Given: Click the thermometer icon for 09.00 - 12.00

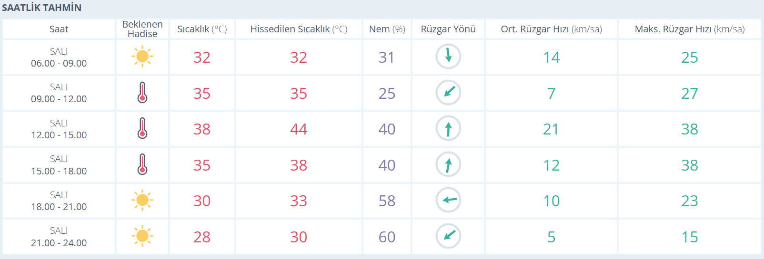Looking at the screenshot, I should tap(142, 93).
